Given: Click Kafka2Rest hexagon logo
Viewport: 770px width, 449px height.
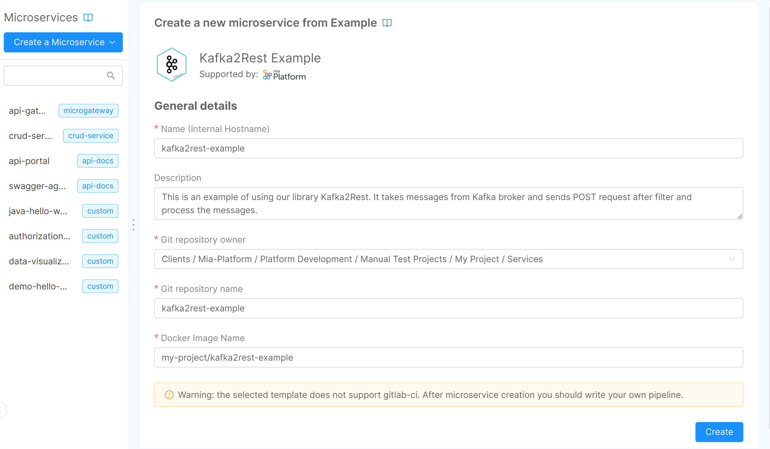Looking at the screenshot, I should coord(171,65).
